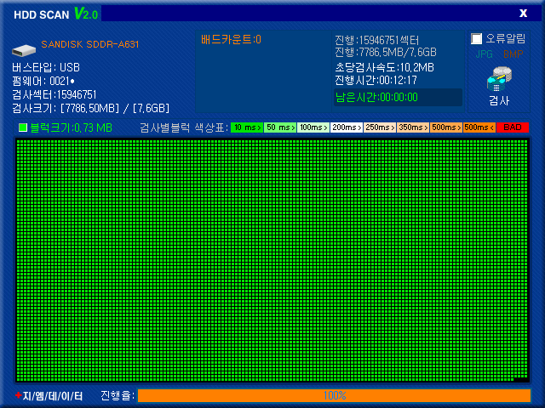Save result as BMP
The width and height of the screenshot is (545, 408).
click(x=513, y=54)
